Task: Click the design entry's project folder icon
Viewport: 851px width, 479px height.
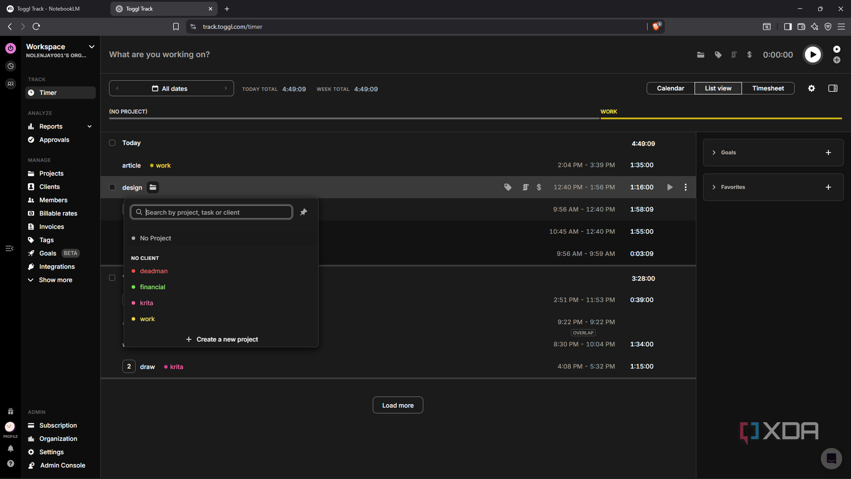Action: [x=153, y=187]
